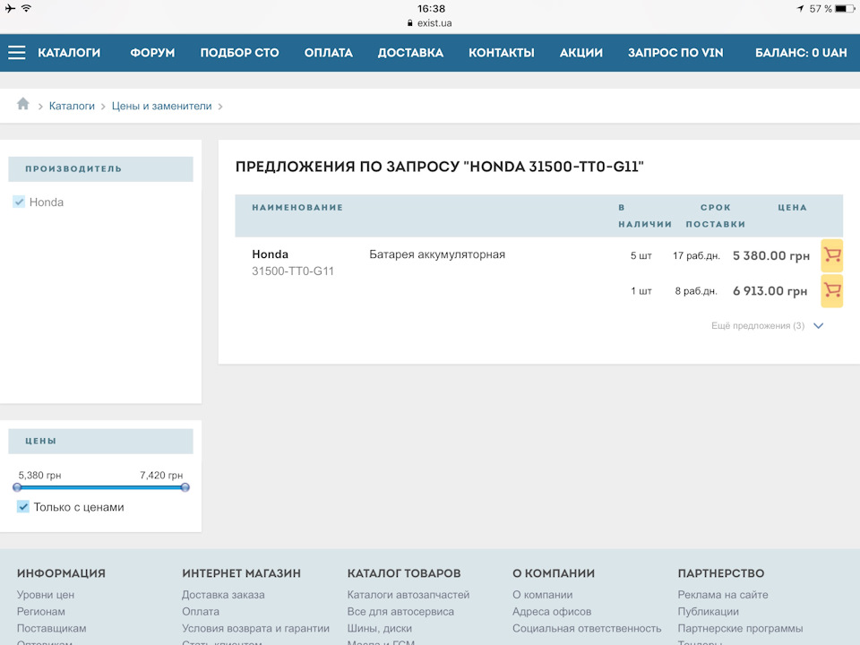Screen dimensions: 860x645
Task: Open the Шины, диски footer link
Action: point(380,629)
